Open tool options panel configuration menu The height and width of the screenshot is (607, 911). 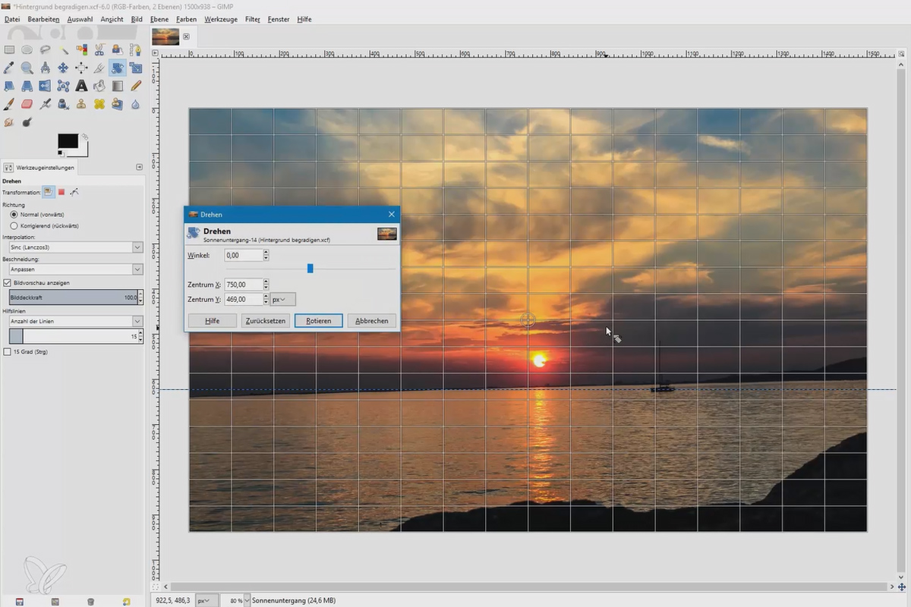tap(139, 167)
